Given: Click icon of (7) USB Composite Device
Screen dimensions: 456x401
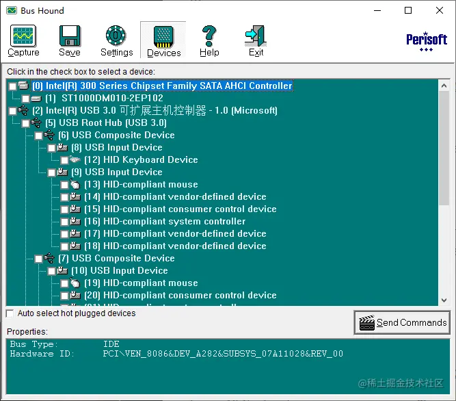Looking at the screenshot, I should [x=49, y=258].
